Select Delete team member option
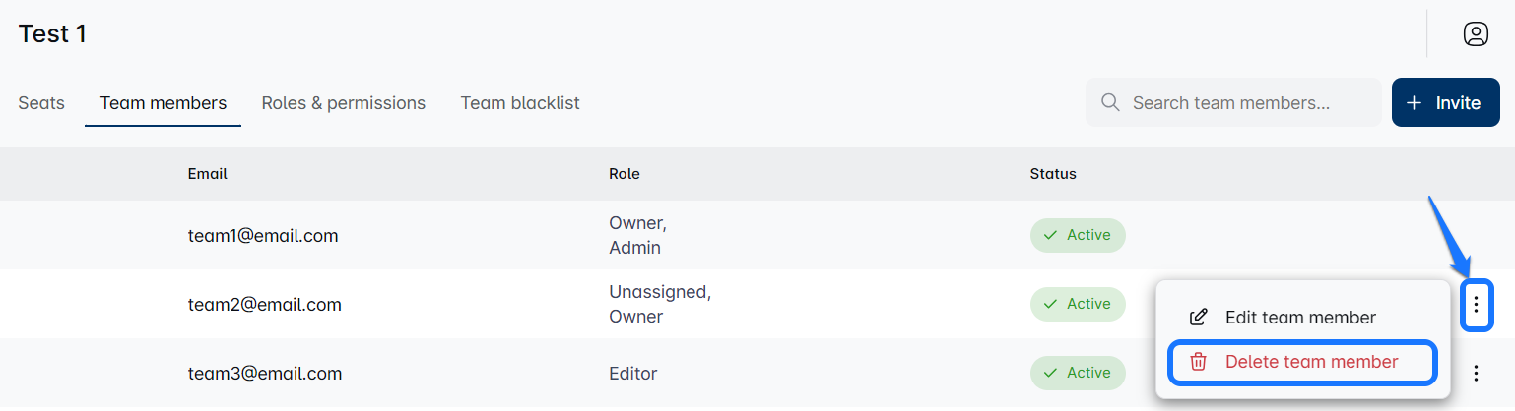Image resolution: width=1515 pixels, height=411 pixels. pyautogui.click(x=1311, y=362)
